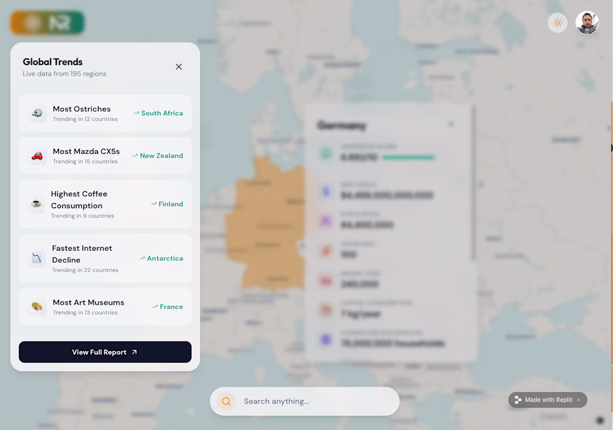Open the Most Ostriches trend card
613x430 pixels.
click(105, 113)
